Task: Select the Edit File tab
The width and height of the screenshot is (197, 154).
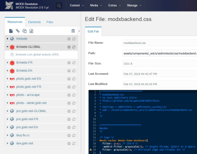Action: (x=93, y=32)
